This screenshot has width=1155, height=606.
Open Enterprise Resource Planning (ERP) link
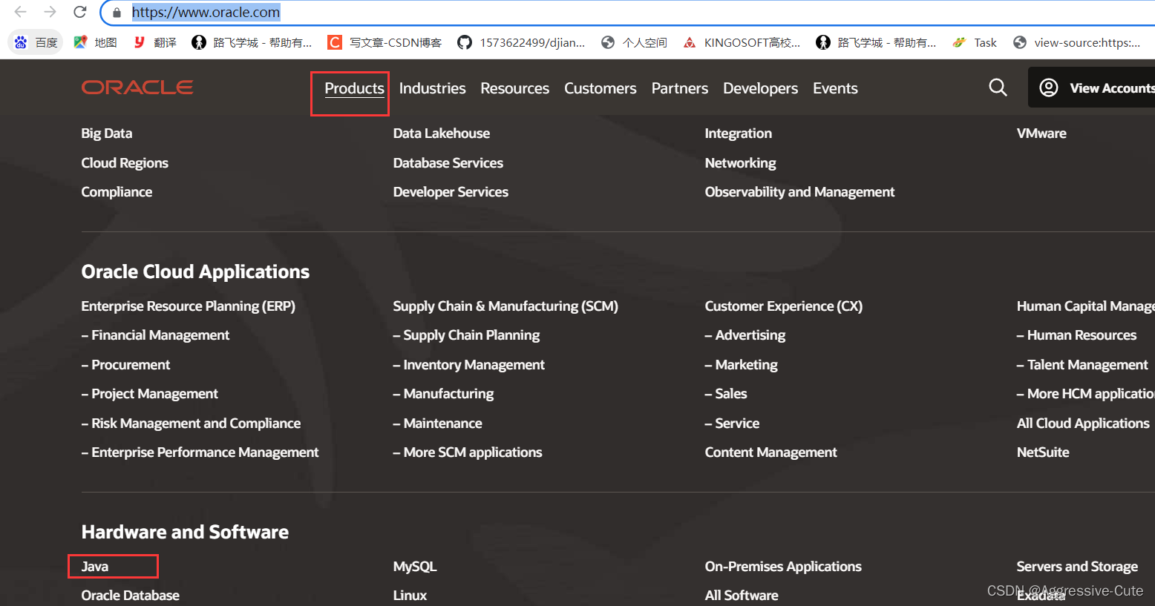[x=188, y=306]
